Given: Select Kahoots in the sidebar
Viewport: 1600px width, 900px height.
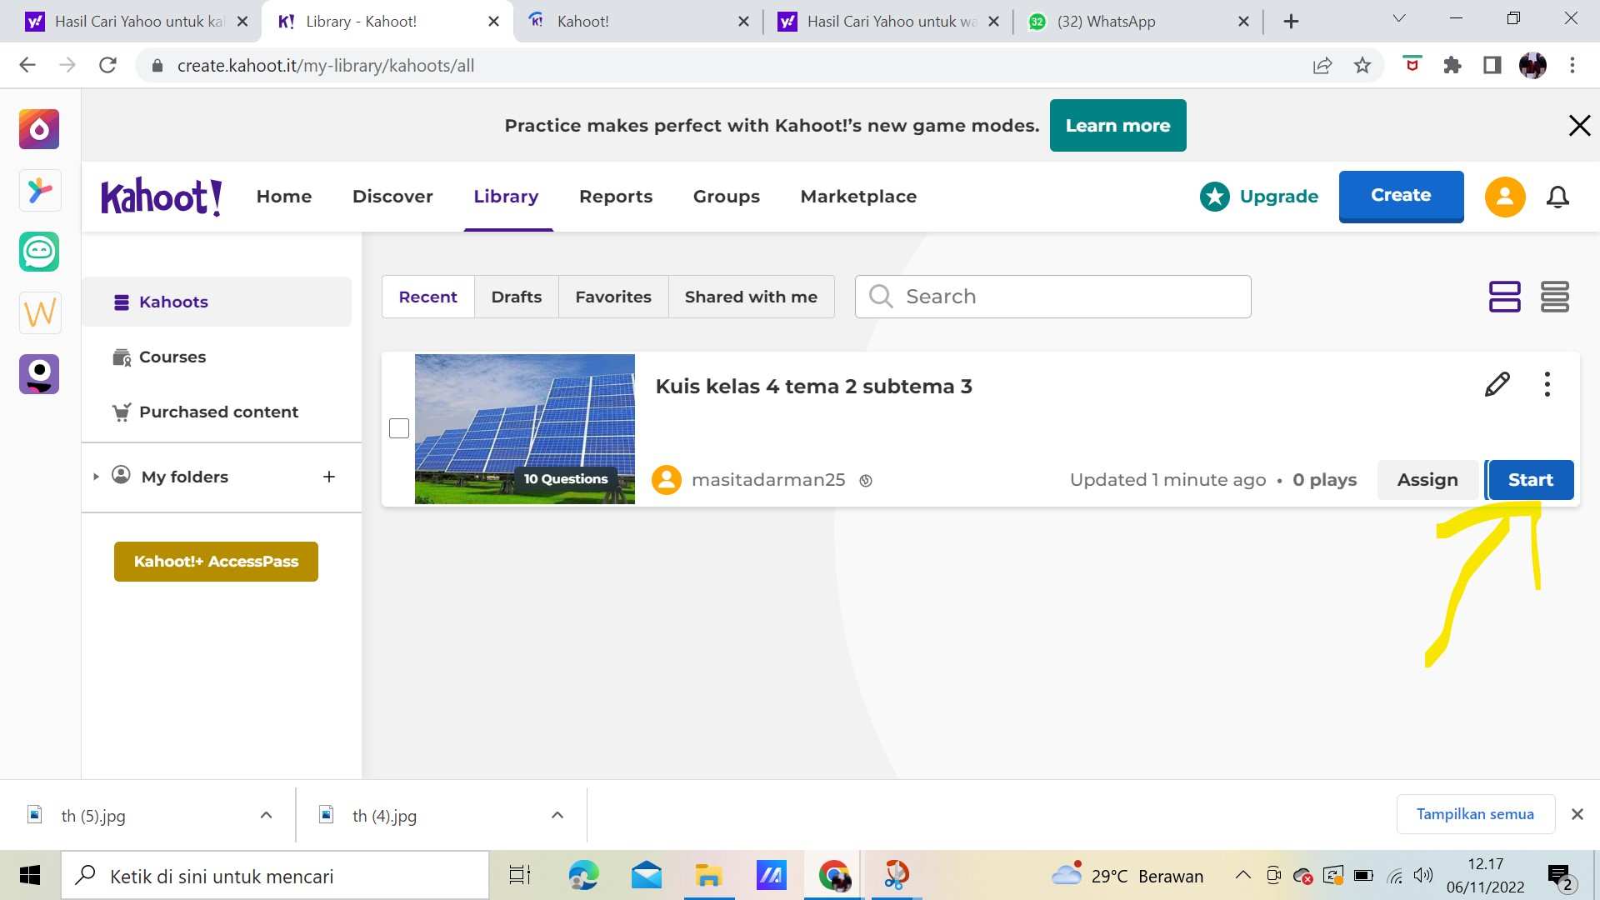Looking at the screenshot, I should (x=217, y=302).
